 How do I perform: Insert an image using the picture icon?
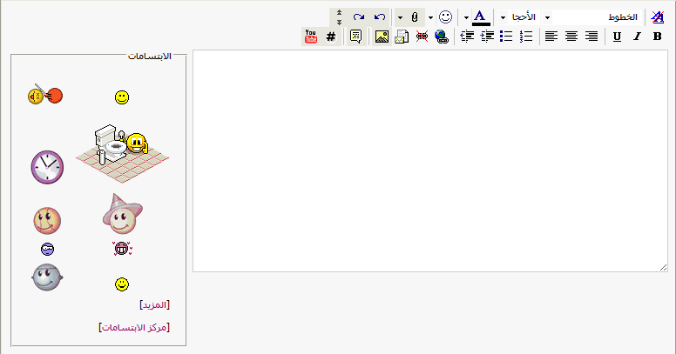pyautogui.click(x=382, y=37)
